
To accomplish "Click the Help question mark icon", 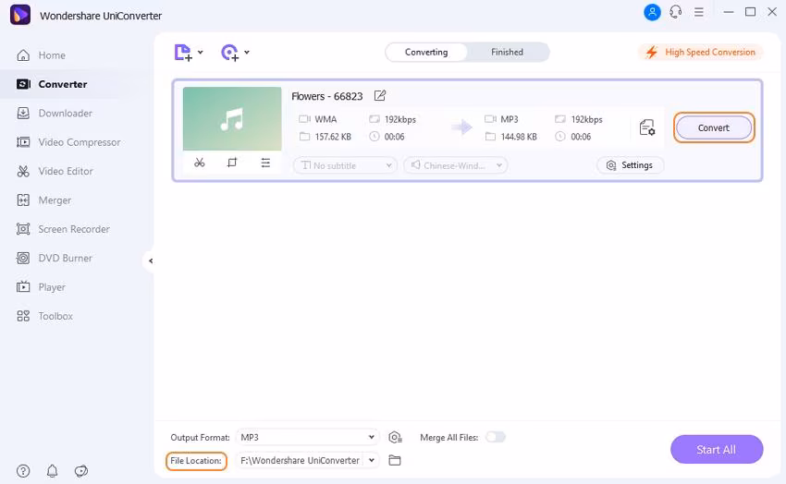I will (23, 471).
